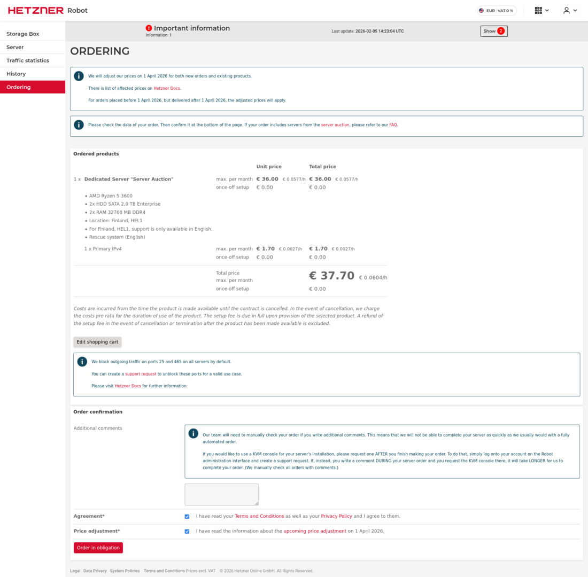
Task: Click the info icon about manual order checks
Action: [x=193, y=433]
